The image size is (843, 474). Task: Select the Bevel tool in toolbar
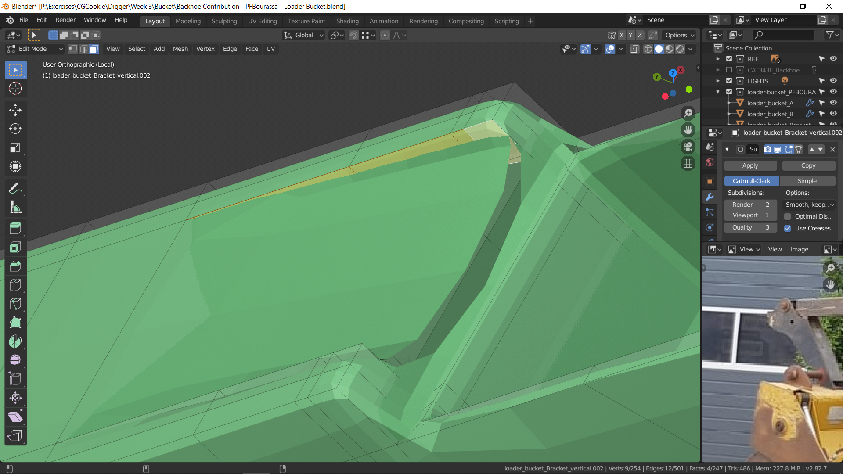(x=15, y=266)
